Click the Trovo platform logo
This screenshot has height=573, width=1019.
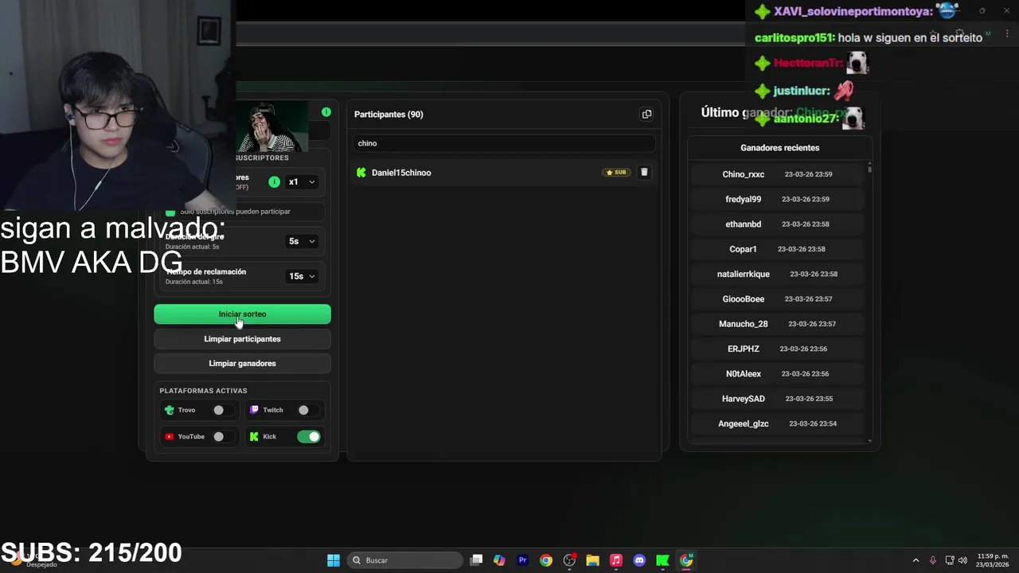(x=169, y=410)
